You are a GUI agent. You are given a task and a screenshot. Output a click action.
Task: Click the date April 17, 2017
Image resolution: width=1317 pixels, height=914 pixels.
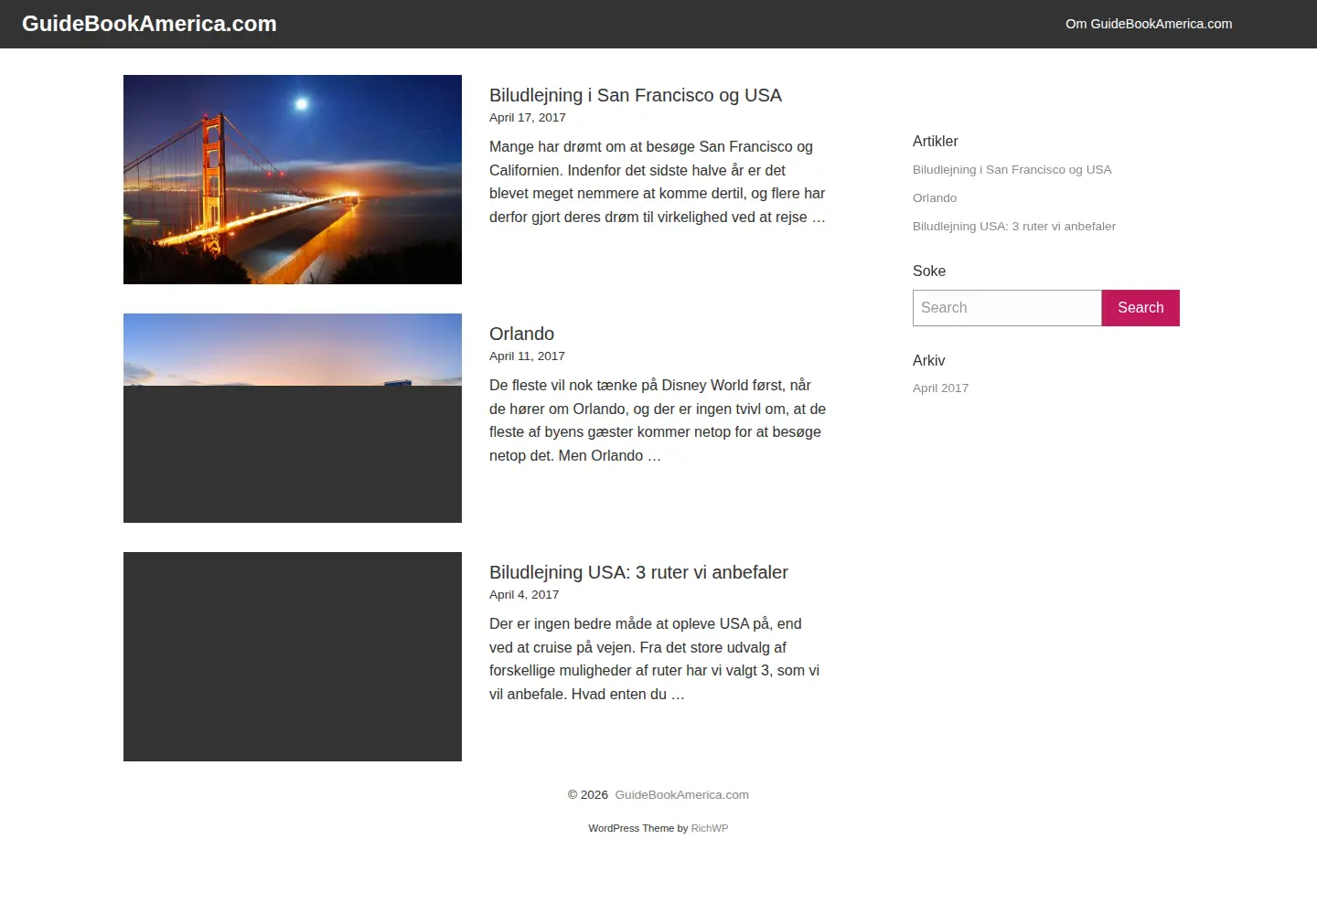528,118
